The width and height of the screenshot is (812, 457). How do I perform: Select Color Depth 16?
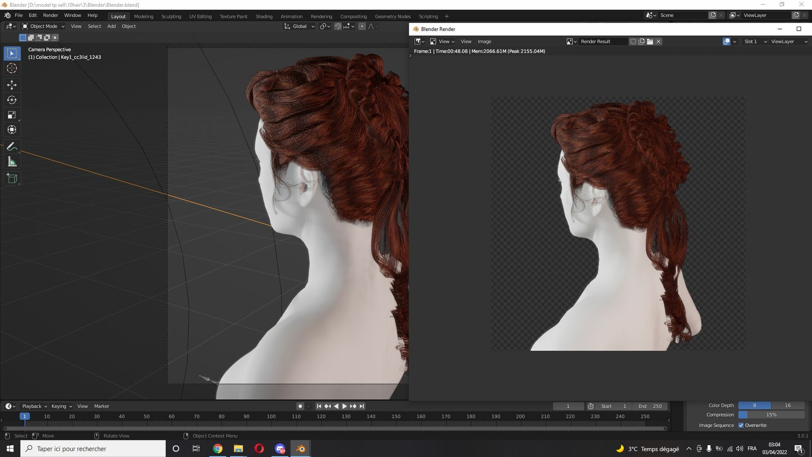point(788,406)
